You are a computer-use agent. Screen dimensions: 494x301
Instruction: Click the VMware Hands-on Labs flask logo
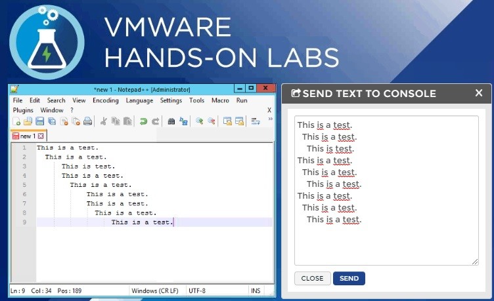coord(47,41)
